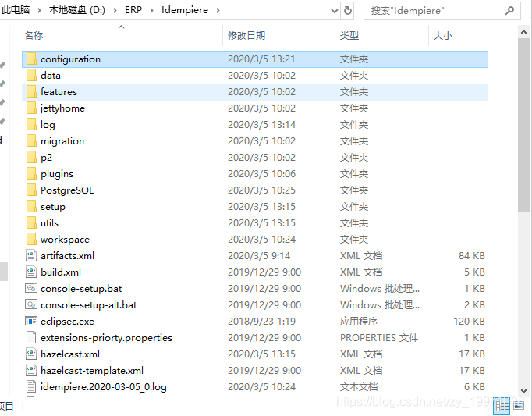Screen dimensions: 532x416
Task: Select the file name idempiere.2020-03-05_0.log
Action: pos(104,387)
